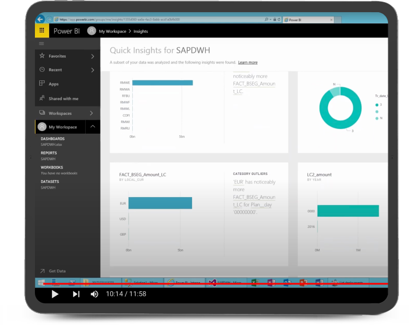
Task: Click WORKBOOKS heading in sidebar
Action: coord(52,167)
